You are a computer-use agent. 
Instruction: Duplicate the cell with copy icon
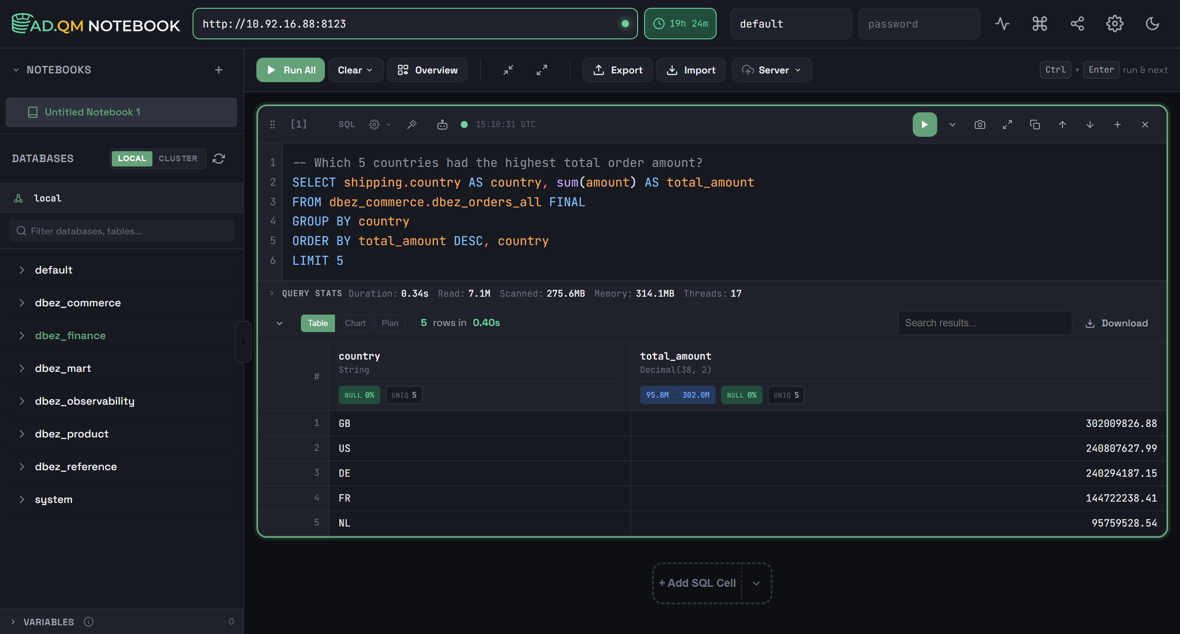click(1034, 124)
